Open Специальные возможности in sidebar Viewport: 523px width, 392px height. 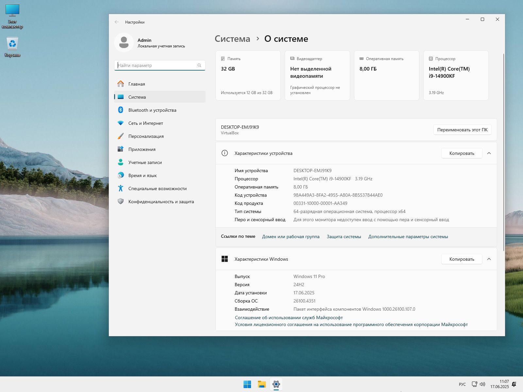(160, 188)
